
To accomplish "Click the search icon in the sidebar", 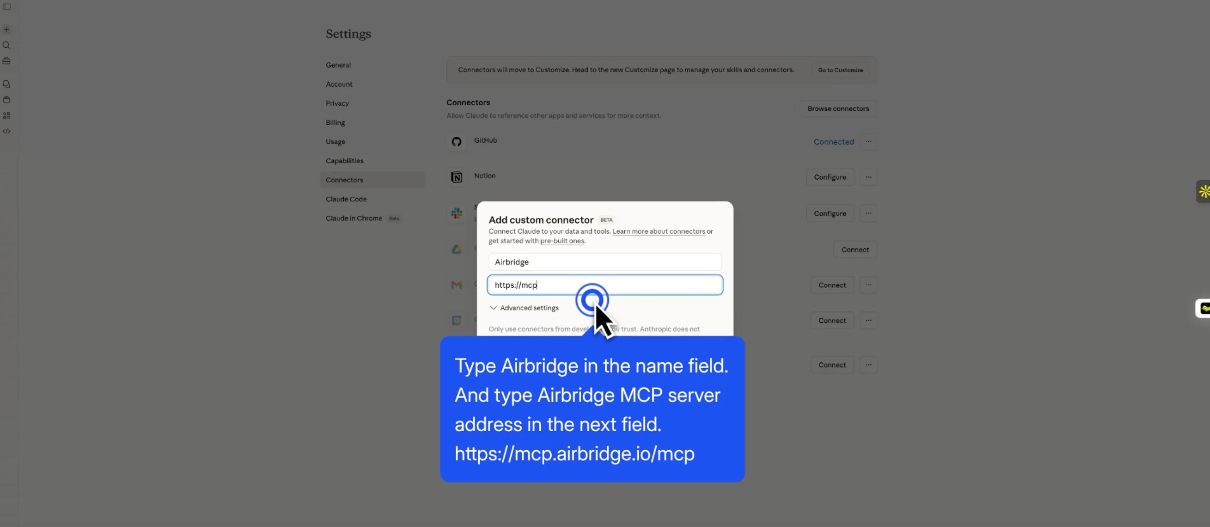I will [x=7, y=45].
